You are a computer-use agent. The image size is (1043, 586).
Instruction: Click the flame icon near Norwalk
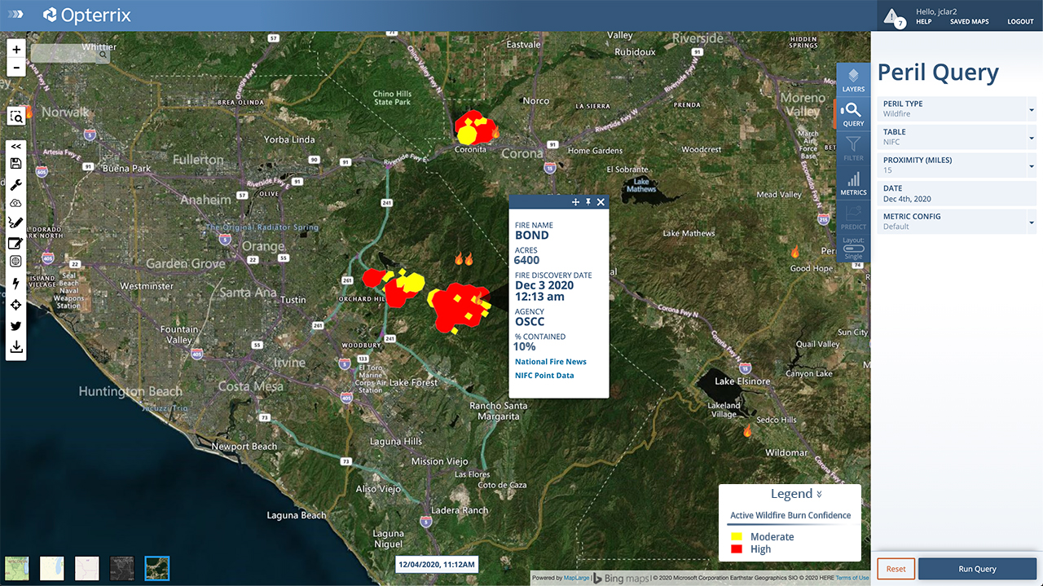(29, 112)
